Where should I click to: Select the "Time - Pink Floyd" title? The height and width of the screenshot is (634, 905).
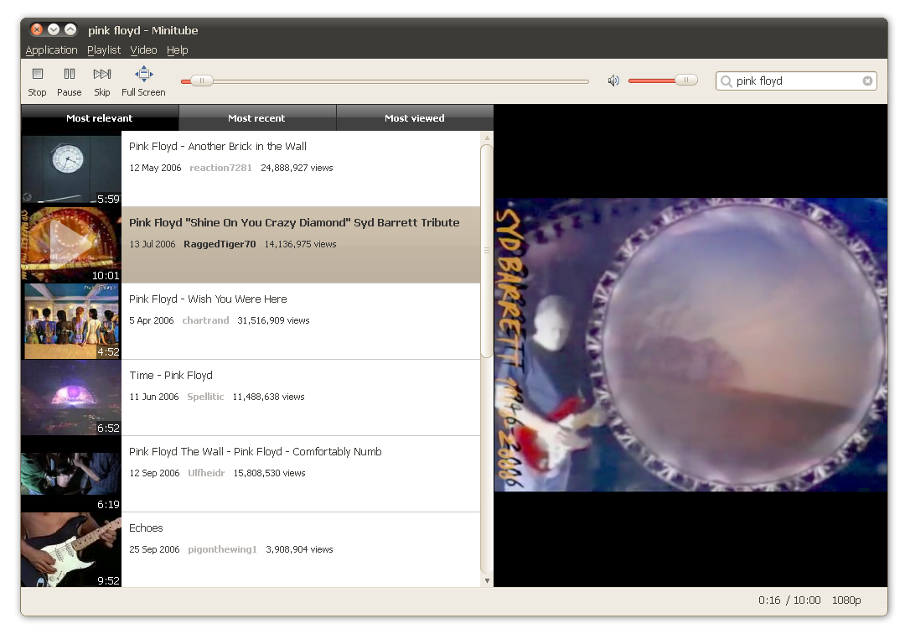pos(171,376)
